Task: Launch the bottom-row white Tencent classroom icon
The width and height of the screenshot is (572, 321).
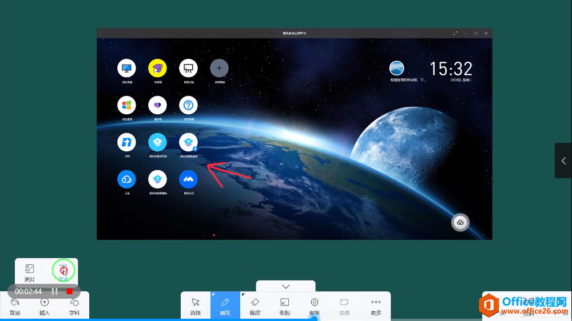Action: point(158,179)
